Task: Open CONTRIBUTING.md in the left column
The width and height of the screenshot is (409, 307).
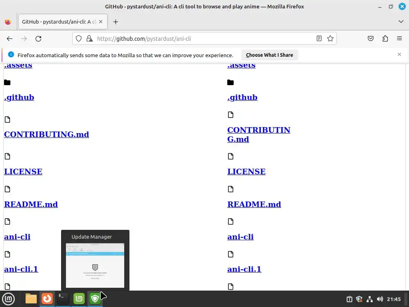Action: pos(46,134)
